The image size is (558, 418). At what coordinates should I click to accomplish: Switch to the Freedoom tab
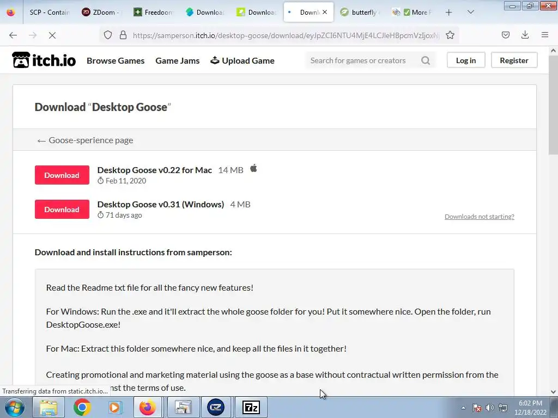coord(153,12)
